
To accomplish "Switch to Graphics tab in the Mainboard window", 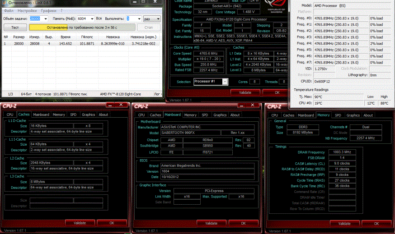I will [x=220, y=115].
